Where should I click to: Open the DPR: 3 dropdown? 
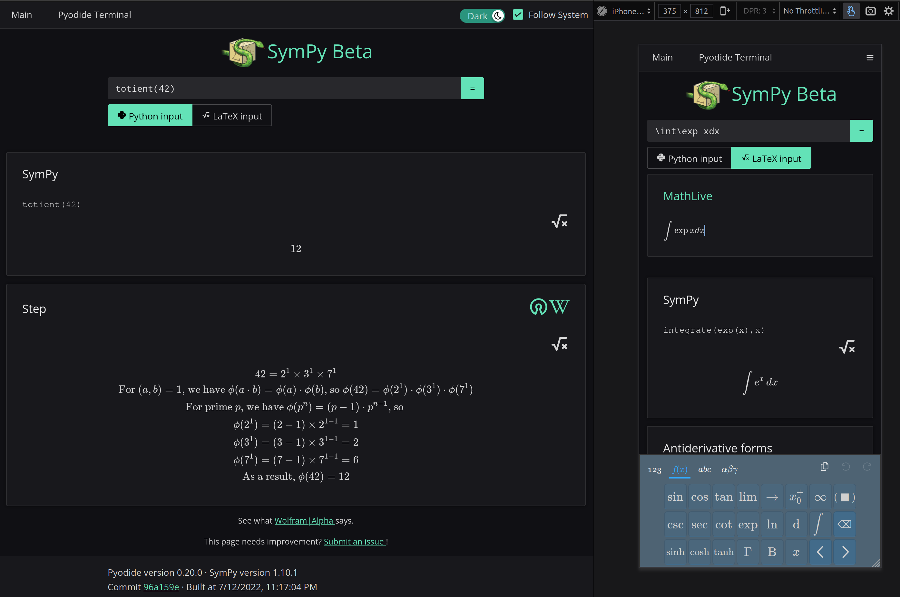(x=758, y=11)
